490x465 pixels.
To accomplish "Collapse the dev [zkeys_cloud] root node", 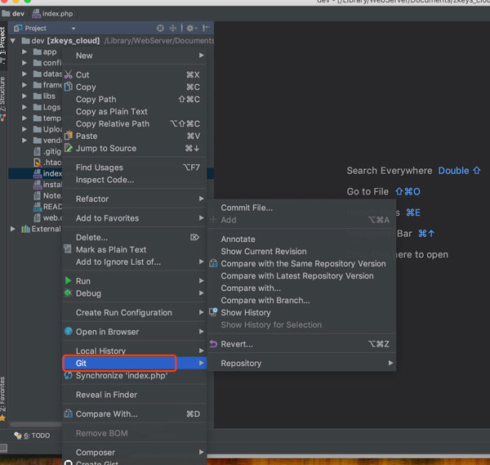I will [x=13, y=41].
